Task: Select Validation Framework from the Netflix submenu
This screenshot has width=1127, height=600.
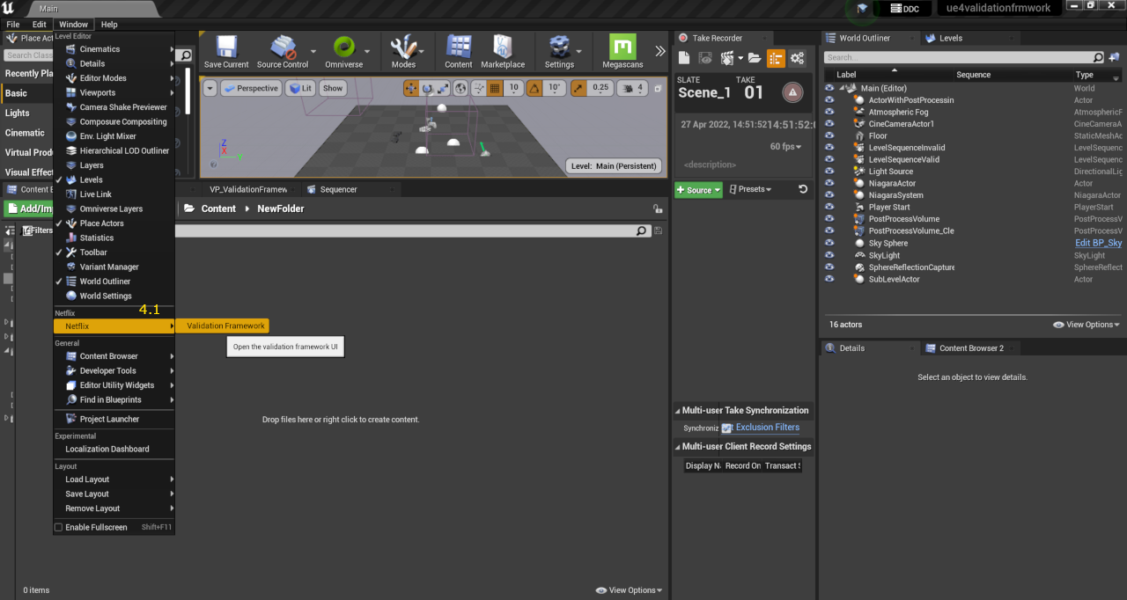Action: tap(225, 326)
